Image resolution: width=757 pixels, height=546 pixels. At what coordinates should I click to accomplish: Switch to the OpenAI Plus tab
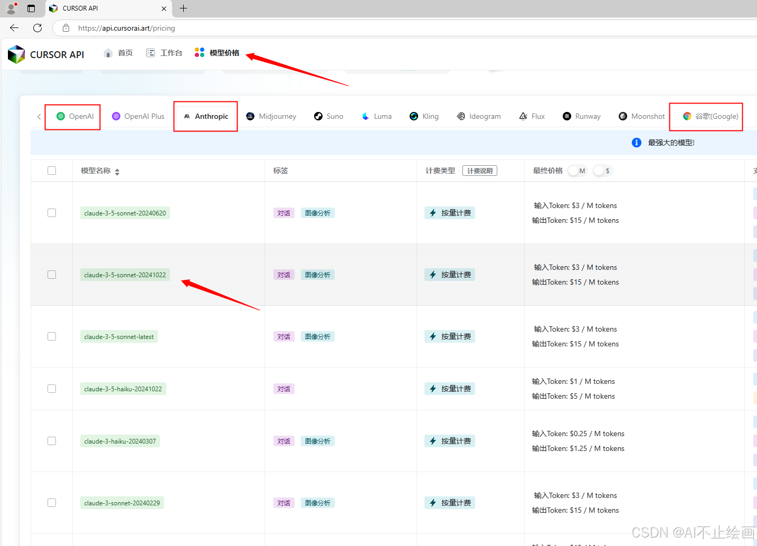point(138,116)
